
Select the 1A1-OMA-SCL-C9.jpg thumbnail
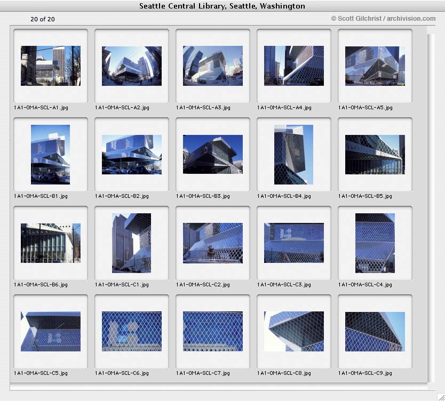point(375,332)
